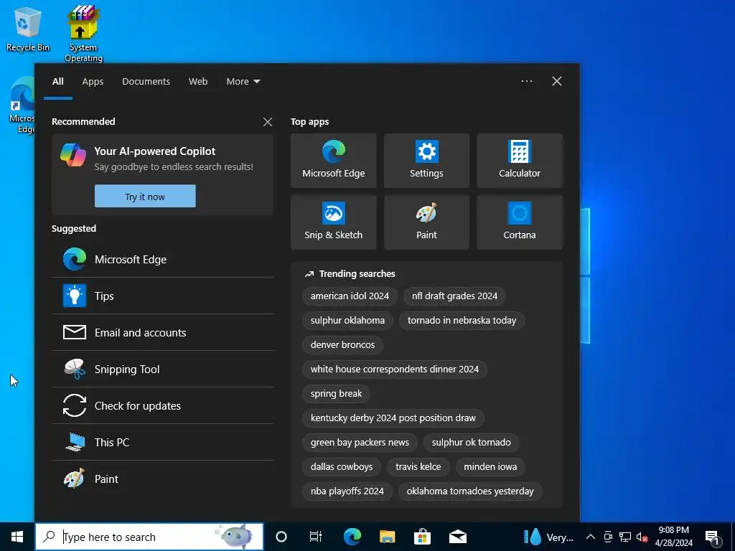Show hidden system tray icons
The height and width of the screenshot is (551, 735).
591,537
